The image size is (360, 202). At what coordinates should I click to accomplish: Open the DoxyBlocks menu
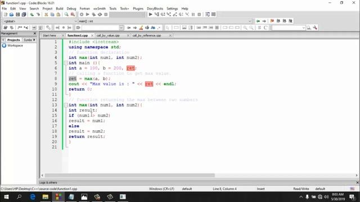(x=155, y=8)
